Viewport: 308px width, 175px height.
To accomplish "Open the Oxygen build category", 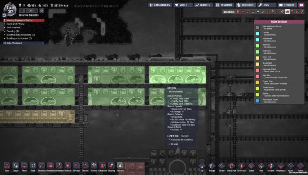I will (16, 166).
